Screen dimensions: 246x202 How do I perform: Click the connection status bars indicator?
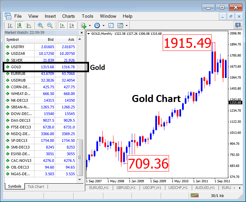[194, 195]
